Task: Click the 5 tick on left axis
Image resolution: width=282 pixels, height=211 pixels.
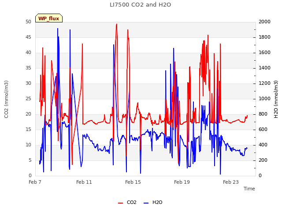Action: 30,160
